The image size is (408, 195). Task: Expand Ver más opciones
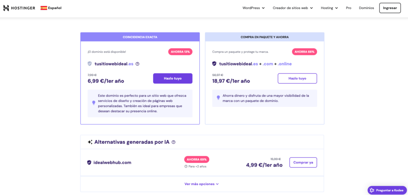point(202,184)
